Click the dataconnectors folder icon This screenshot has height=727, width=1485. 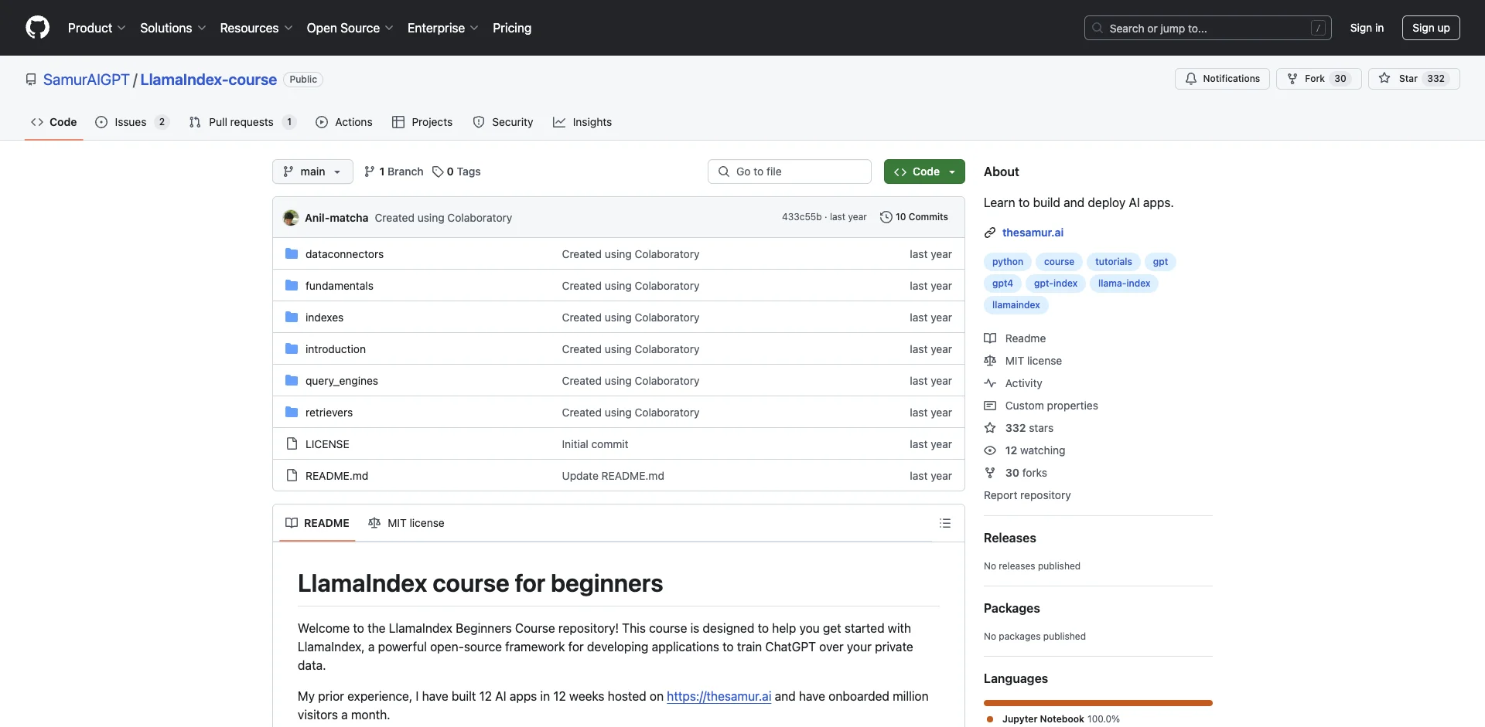(x=292, y=253)
